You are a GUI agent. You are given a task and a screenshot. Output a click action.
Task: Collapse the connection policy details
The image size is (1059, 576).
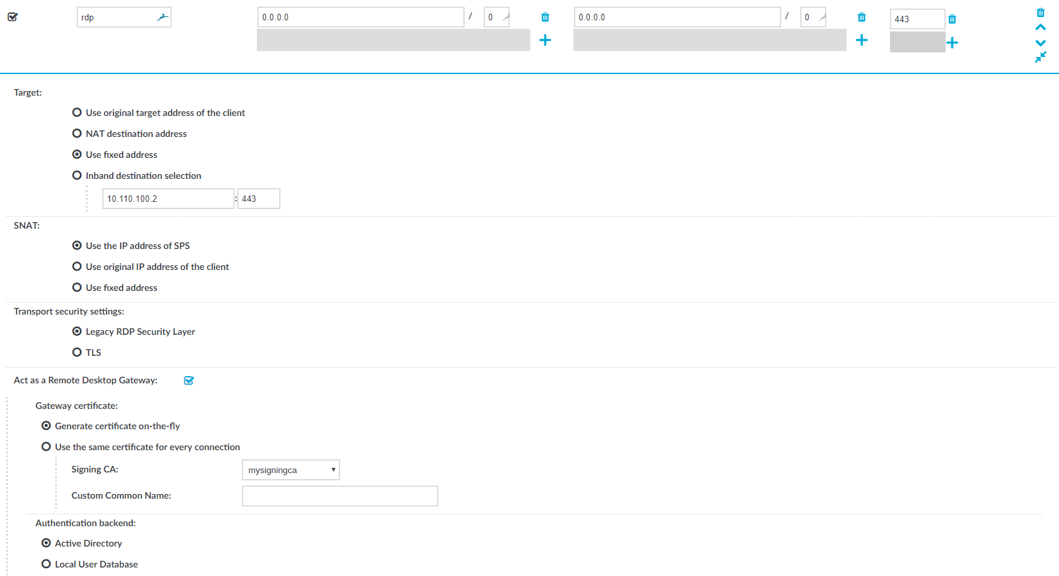tap(1041, 58)
